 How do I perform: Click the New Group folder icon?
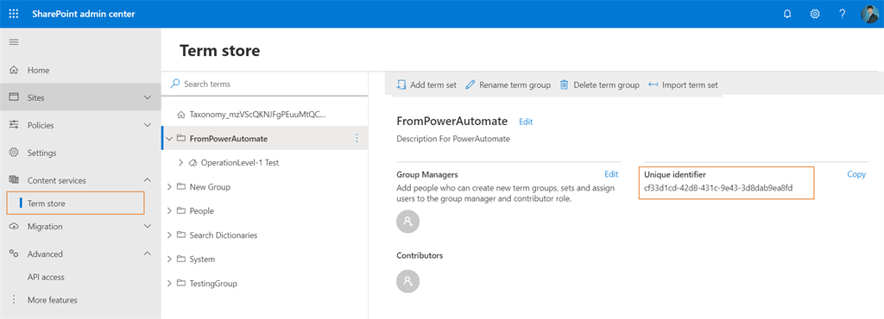[181, 187]
